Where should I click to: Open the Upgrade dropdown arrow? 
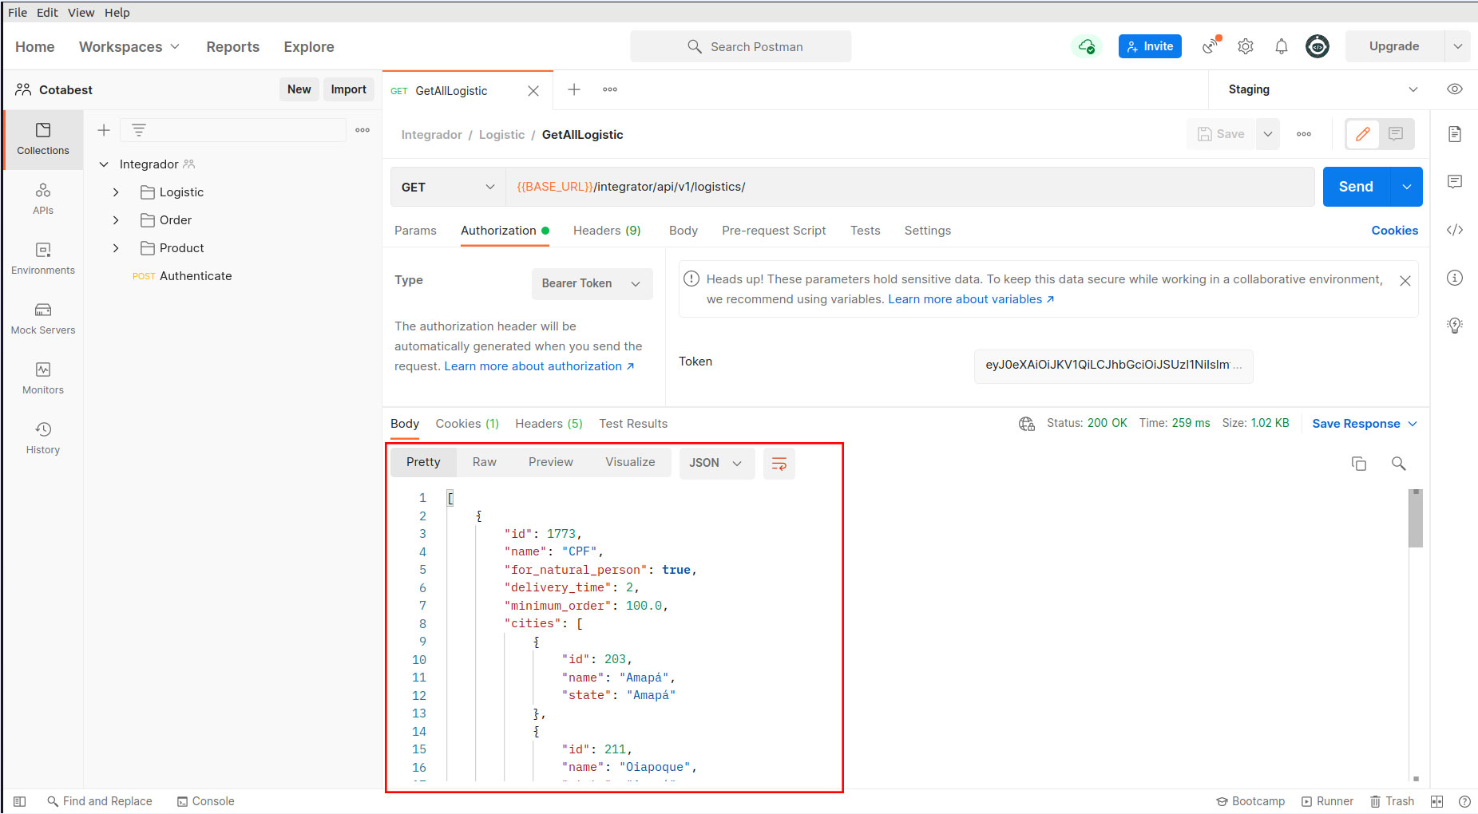[1458, 46]
